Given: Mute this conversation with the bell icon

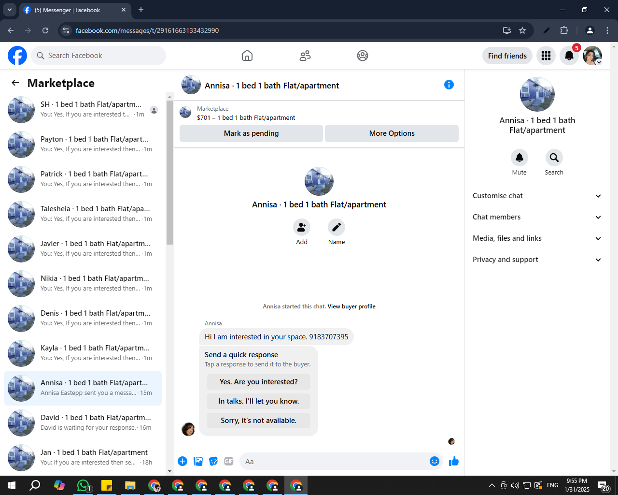Looking at the screenshot, I should click(520, 158).
